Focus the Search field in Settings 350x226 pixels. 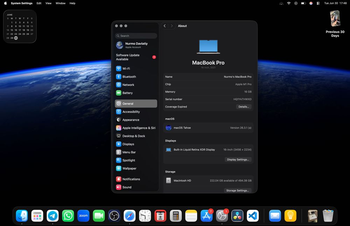pos(136,36)
